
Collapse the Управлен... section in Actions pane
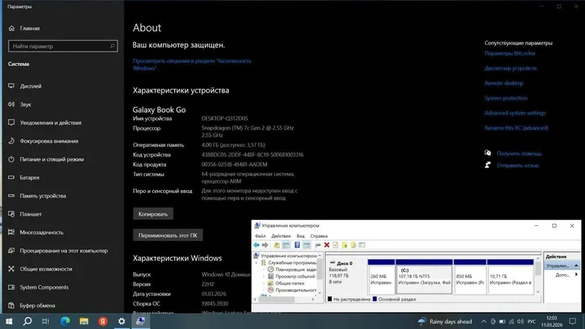[576, 265]
